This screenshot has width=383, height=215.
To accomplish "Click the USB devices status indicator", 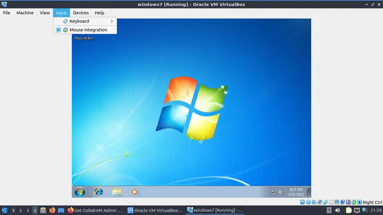I will [x=325, y=202].
